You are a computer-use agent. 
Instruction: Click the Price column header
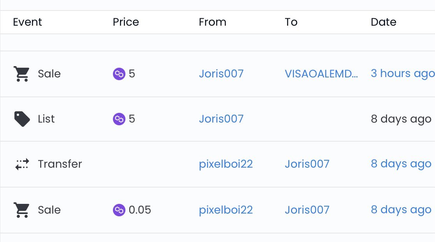[x=126, y=22]
